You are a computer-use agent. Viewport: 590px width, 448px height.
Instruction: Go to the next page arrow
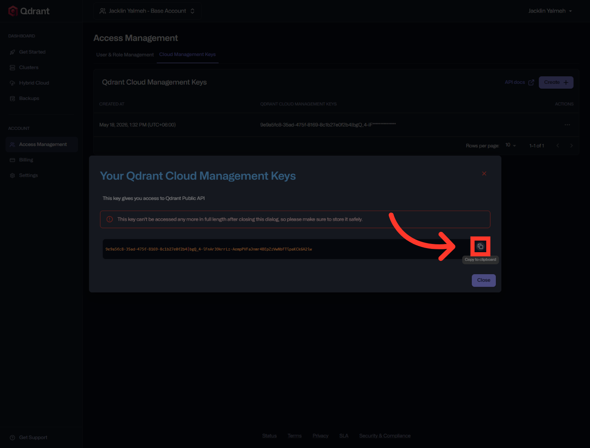point(571,146)
